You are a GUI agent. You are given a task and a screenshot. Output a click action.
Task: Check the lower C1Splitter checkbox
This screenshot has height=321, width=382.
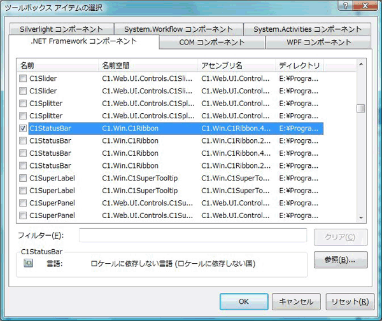23,116
